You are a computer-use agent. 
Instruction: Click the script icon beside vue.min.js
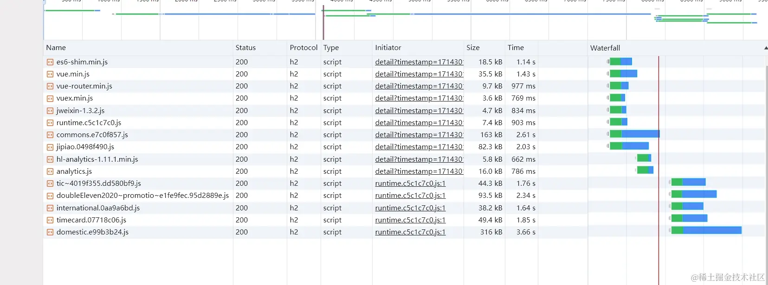pos(50,74)
